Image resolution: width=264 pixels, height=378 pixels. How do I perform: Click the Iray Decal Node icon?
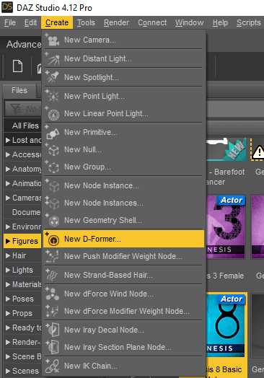[x=53, y=330]
